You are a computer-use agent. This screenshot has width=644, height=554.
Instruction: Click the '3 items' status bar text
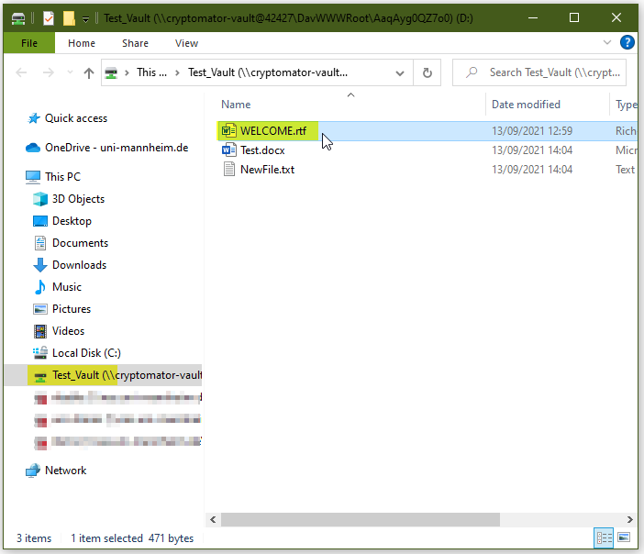[x=34, y=538]
